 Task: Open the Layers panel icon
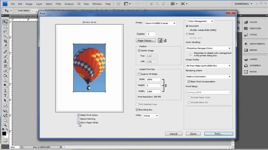(246, 59)
